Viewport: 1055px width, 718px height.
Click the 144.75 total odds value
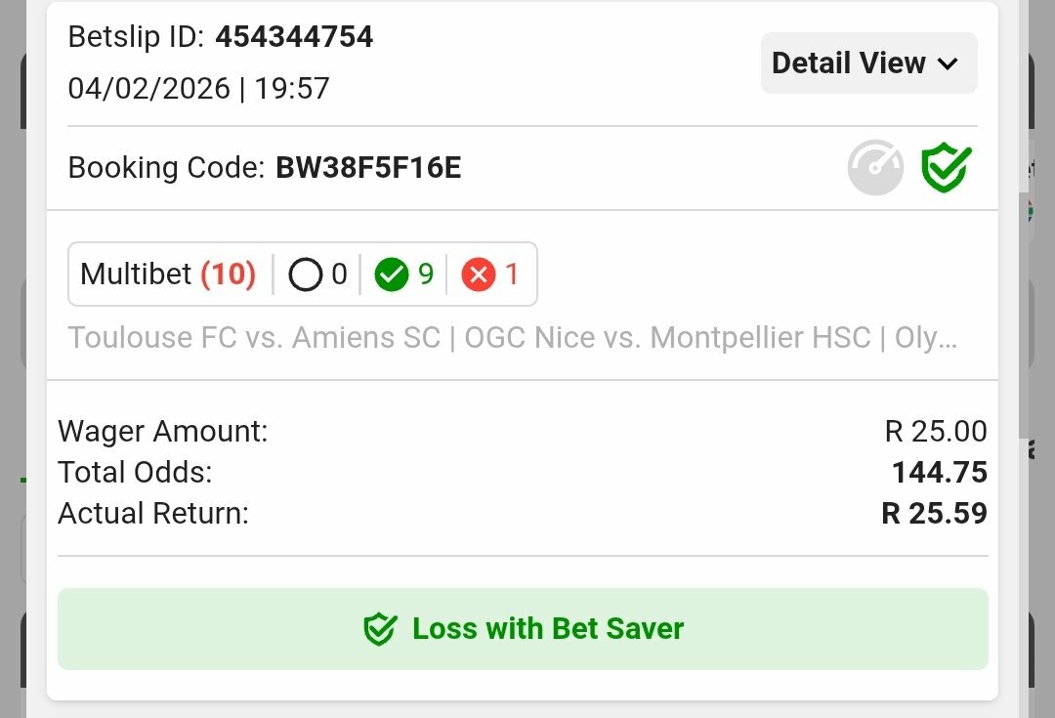(939, 473)
